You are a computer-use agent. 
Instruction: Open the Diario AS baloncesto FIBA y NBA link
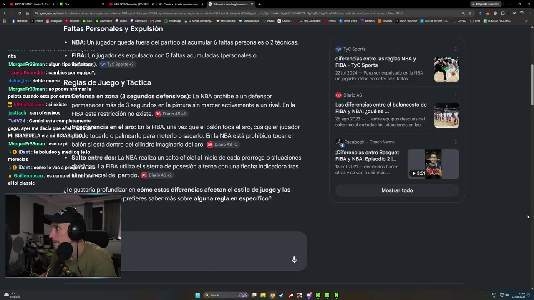pyautogui.click(x=381, y=108)
